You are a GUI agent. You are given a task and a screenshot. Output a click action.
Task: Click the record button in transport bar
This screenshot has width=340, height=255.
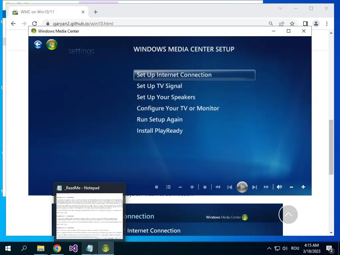pos(156,187)
